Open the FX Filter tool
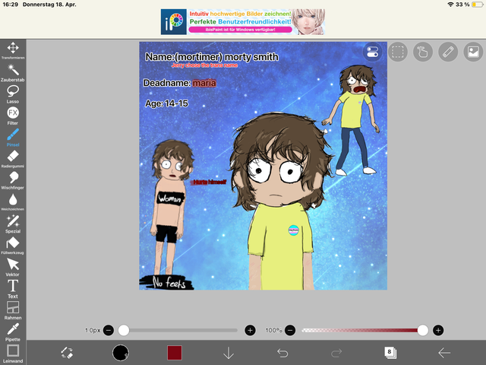The width and height of the screenshot is (486, 365). click(x=13, y=116)
